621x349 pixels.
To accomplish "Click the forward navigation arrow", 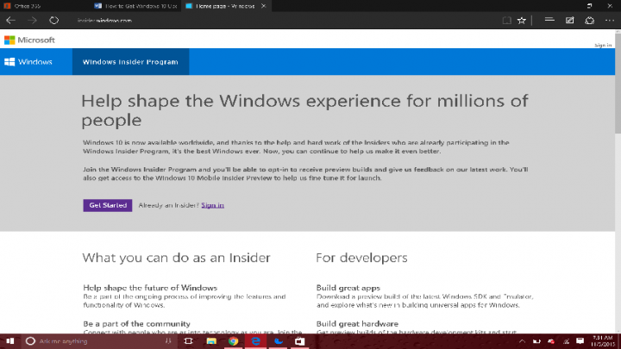I will pyautogui.click(x=32, y=20).
